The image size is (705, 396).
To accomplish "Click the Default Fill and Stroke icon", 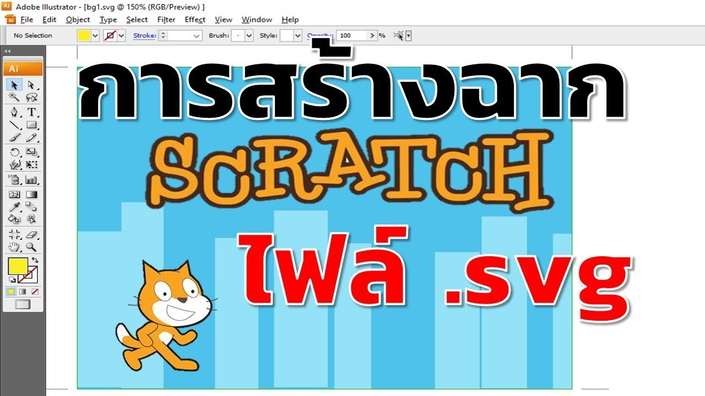I will [12, 280].
